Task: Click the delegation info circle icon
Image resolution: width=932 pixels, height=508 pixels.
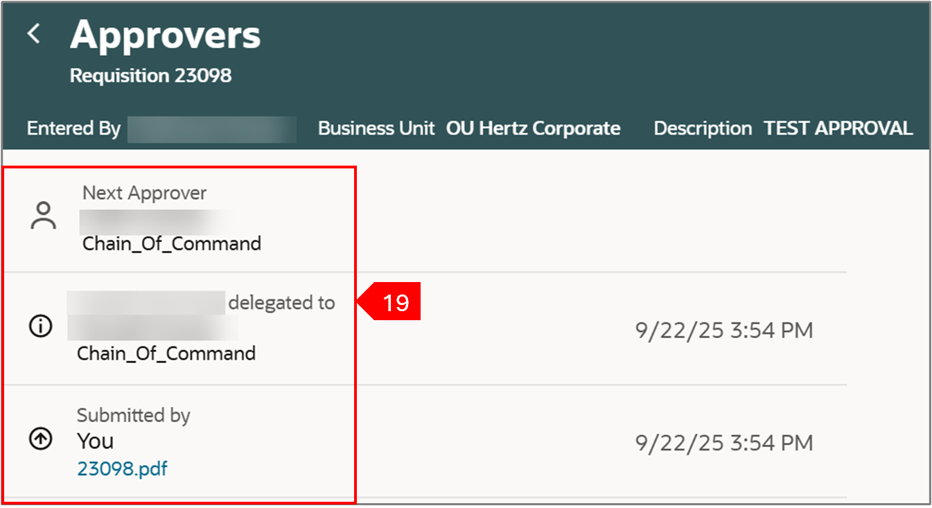Action: pos(40,326)
